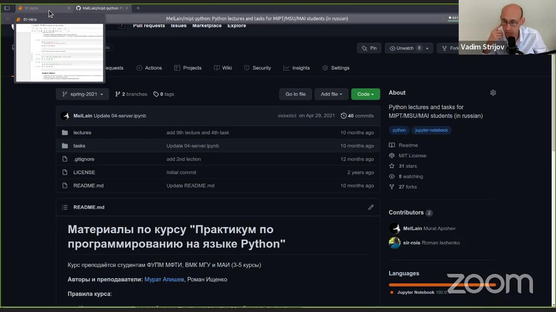Open commit 'add 9th lecture and 4th task'
Viewport: 556px width, 312px height.
click(x=198, y=133)
